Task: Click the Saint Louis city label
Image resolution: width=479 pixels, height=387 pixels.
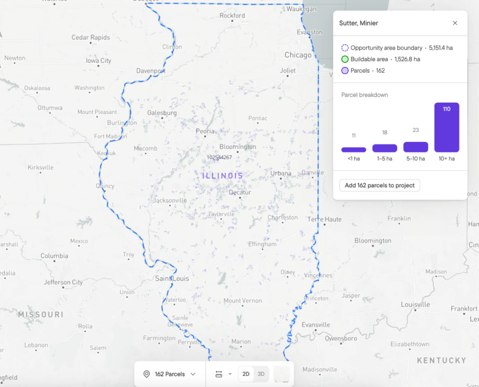Action: (172, 279)
